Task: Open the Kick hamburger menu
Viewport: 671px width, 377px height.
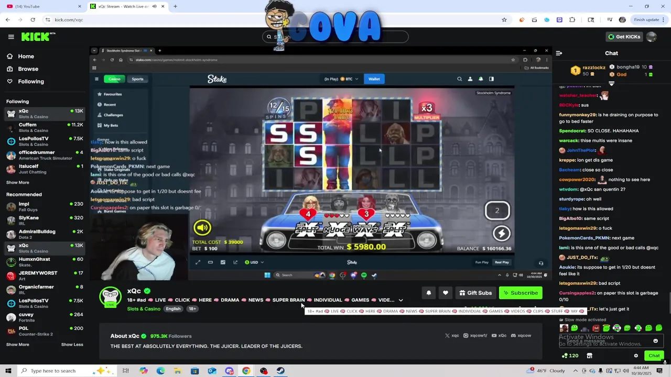Action: pos(11,37)
